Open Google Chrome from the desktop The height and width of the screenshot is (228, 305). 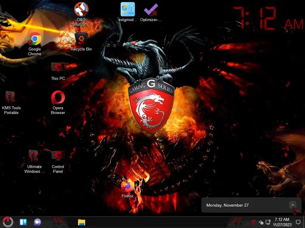[35, 44]
